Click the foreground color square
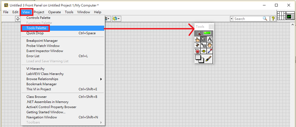 tap(198, 58)
